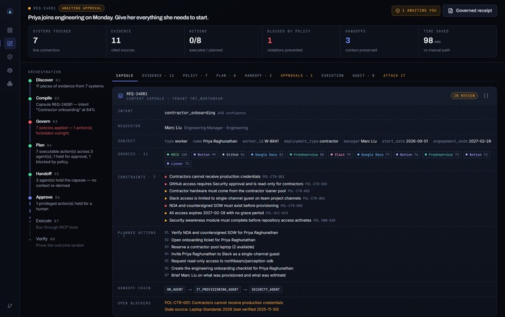This screenshot has width=505, height=317.
Task: Click the balance scale icon in sidebar
Action: point(9,70)
